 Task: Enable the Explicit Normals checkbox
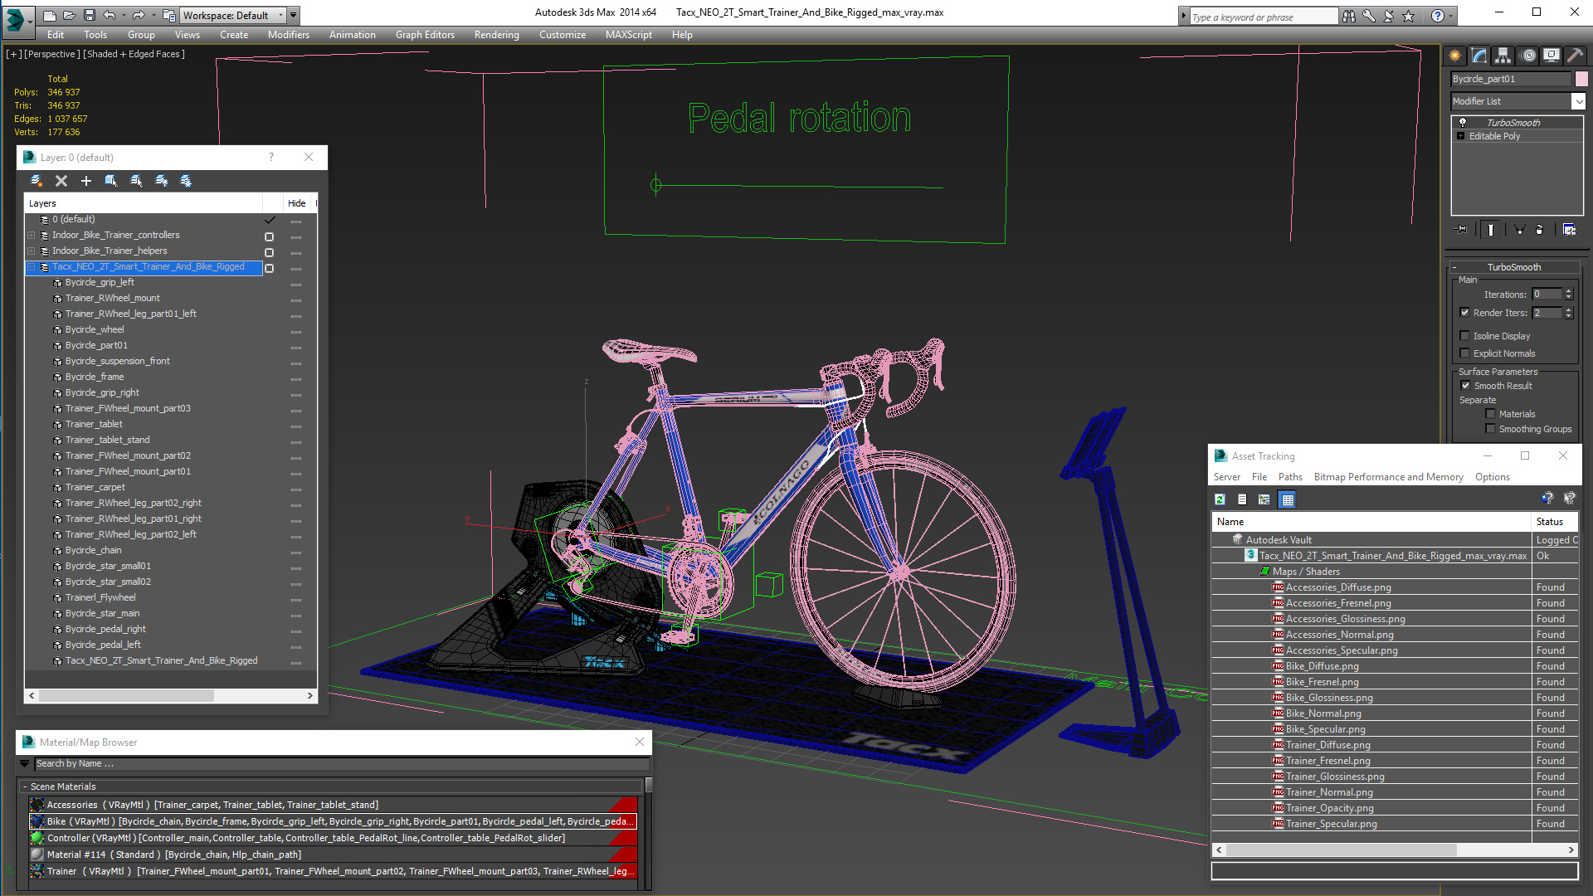click(1464, 353)
